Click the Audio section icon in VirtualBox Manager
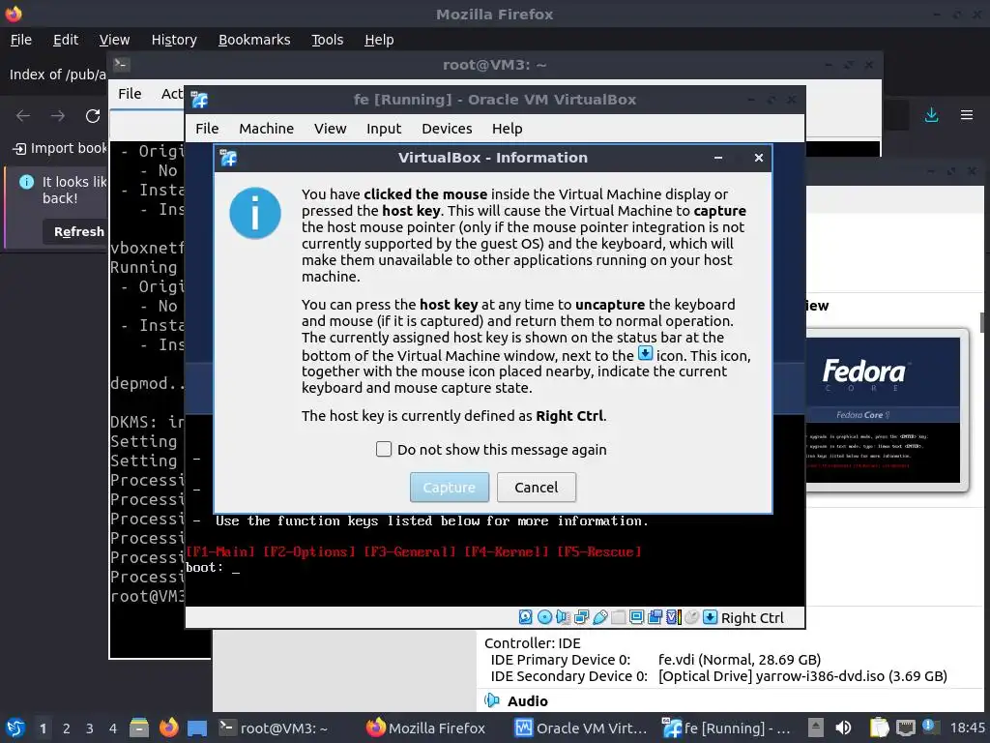Image resolution: width=990 pixels, height=743 pixels. (491, 700)
